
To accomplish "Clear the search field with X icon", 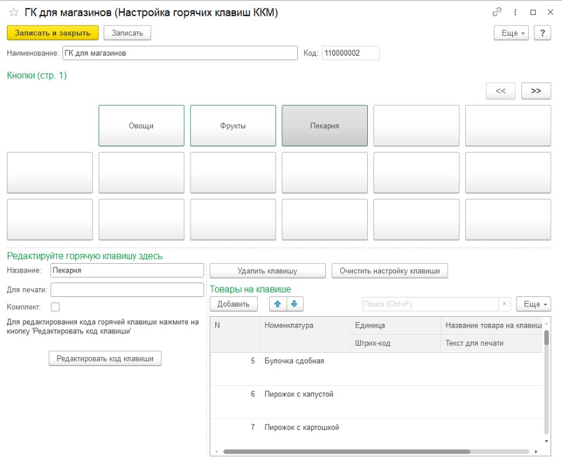I will pyautogui.click(x=505, y=304).
